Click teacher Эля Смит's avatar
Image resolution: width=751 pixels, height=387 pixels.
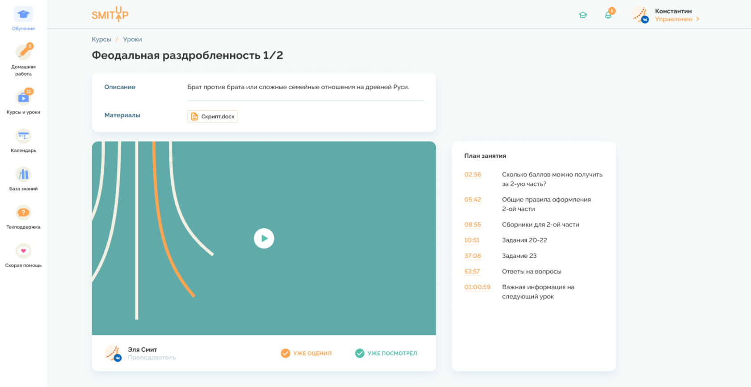(113, 353)
